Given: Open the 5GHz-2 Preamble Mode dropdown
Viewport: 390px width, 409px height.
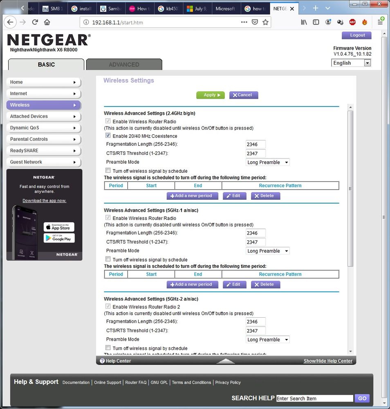Looking at the screenshot, I should tap(267, 339).
